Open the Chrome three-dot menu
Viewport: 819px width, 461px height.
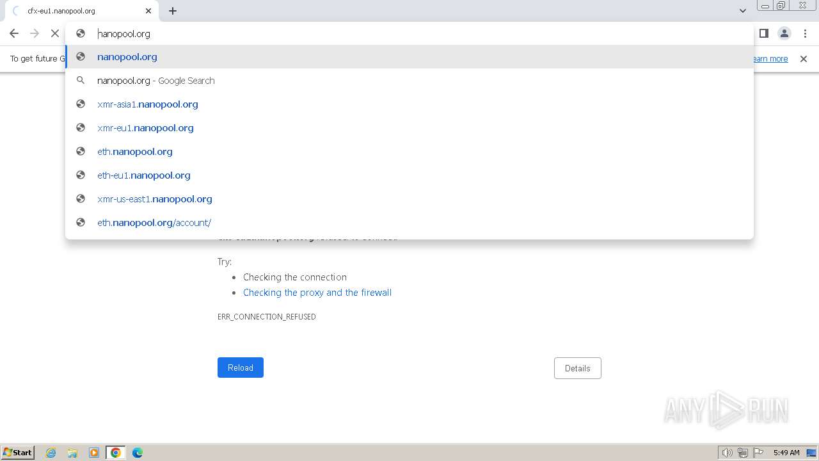pos(805,33)
